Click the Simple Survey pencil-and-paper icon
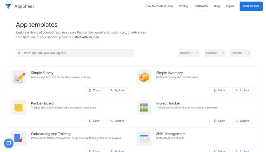This screenshot has width=266, height=152. click(x=19, y=77)
